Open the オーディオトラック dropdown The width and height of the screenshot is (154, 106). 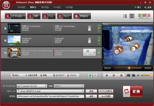[32, 86]
